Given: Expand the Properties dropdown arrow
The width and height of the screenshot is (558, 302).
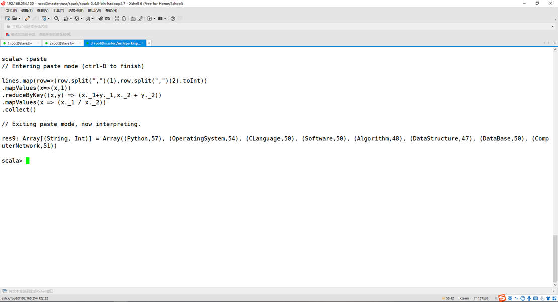Looking at the screenshot, I should point(49,19).
